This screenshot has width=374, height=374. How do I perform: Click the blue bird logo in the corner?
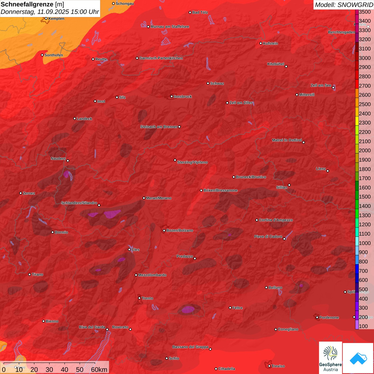pyautogui.click(x=358, y=358)
